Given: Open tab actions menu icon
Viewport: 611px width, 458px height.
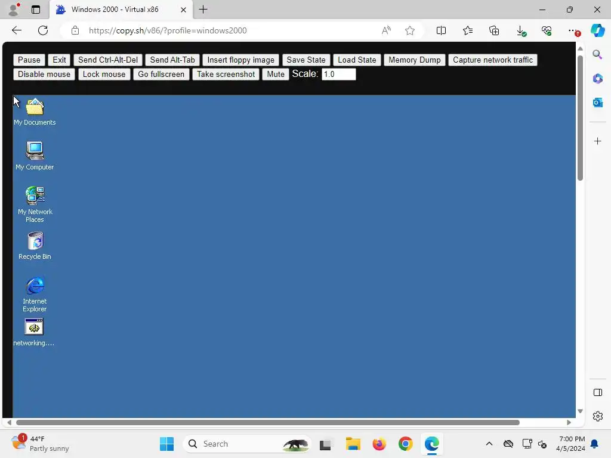Looking at the screenshot, I should point(36,10).
